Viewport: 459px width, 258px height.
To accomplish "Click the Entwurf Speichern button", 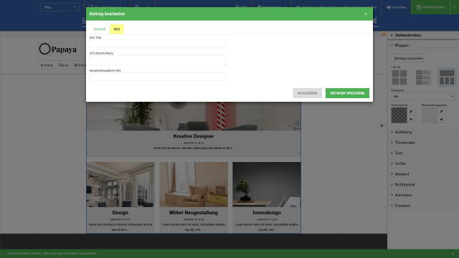I will [347, 93].
